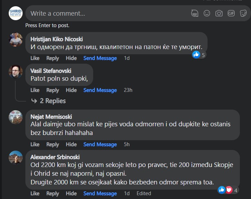The width and height of the screenshot is (251, 199).
Task: Send Message to Alexander Srbinoski
Action: point(100,193)
